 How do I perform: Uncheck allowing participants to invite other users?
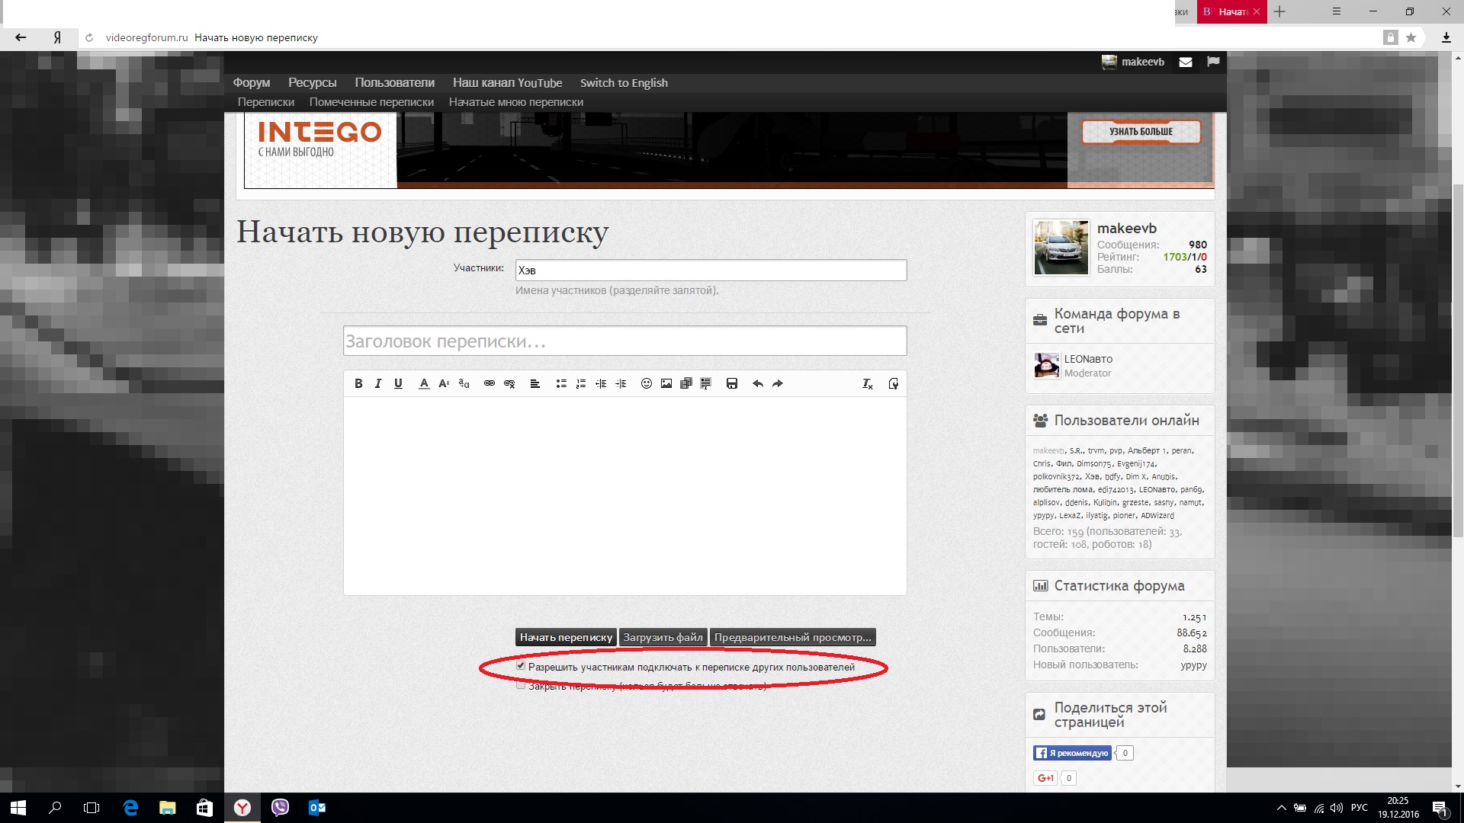[521, 666]
